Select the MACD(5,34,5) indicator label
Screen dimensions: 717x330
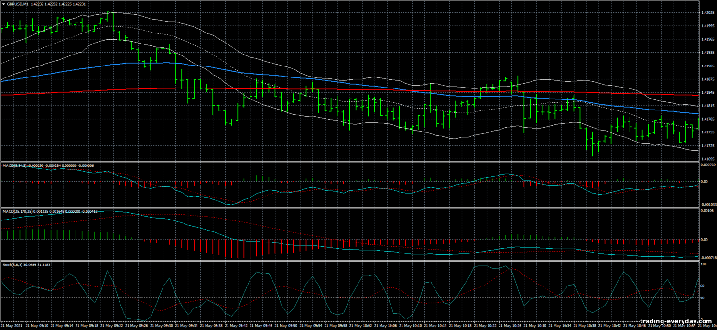coord(14,165)
